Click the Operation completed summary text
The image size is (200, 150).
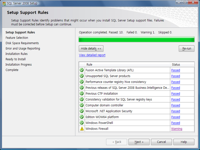click(x=125, y=33)
